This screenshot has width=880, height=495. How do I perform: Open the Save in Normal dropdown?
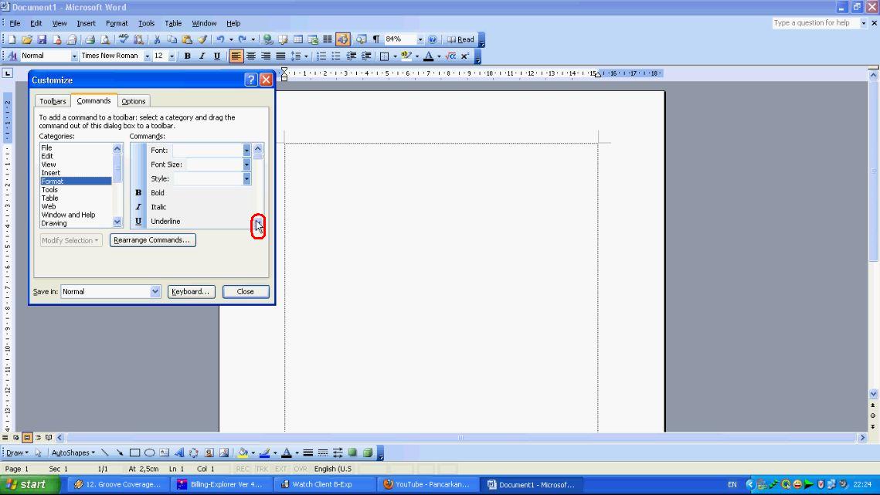(155, 291)
